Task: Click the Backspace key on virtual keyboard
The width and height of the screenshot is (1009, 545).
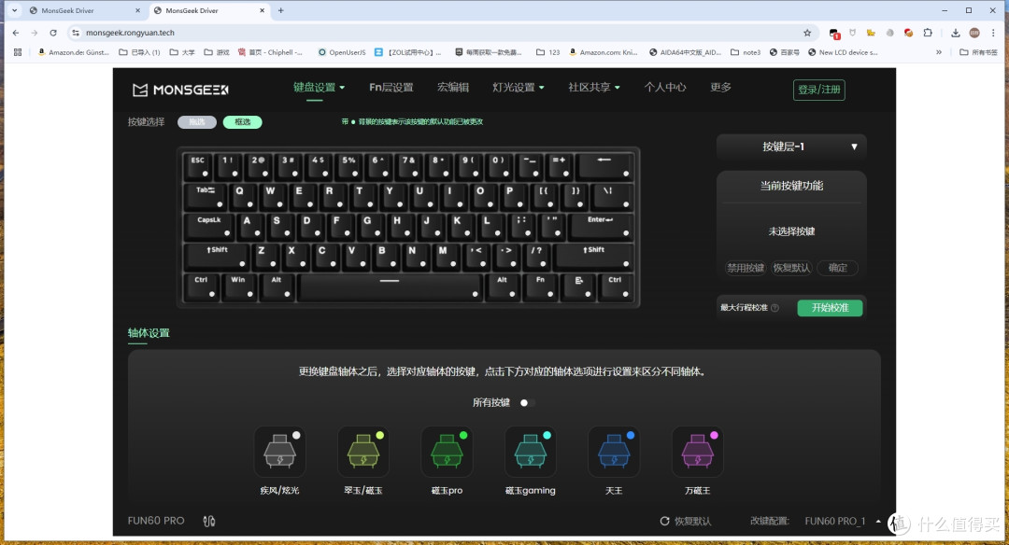Action: pos(604,166)
